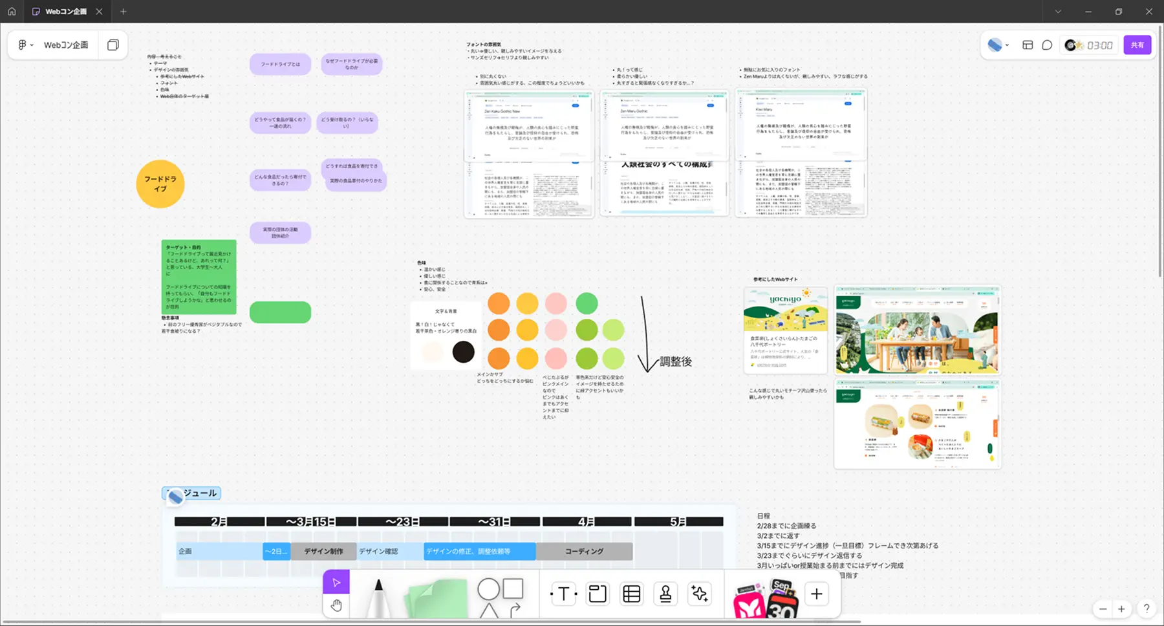The image size is (1164, 626).
Task: Select the green sticky note tool
Action: click(x=436, y=598)
